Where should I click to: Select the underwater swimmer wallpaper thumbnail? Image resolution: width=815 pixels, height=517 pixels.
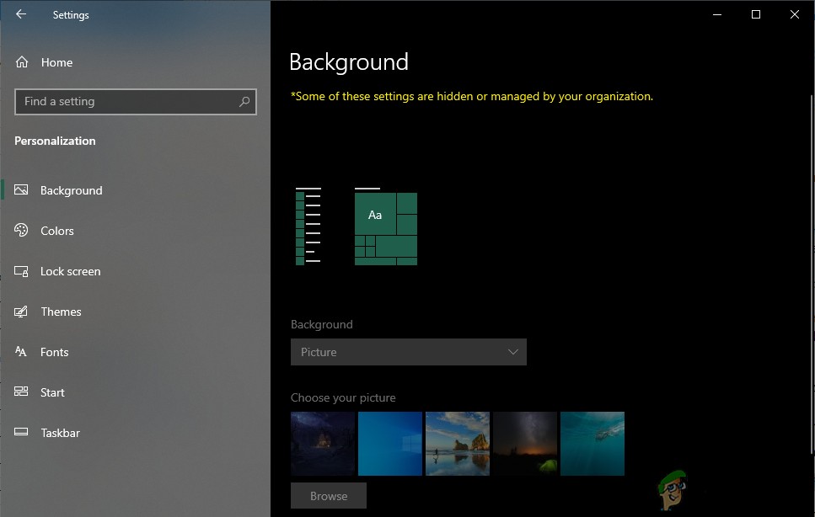click(592, 444)
